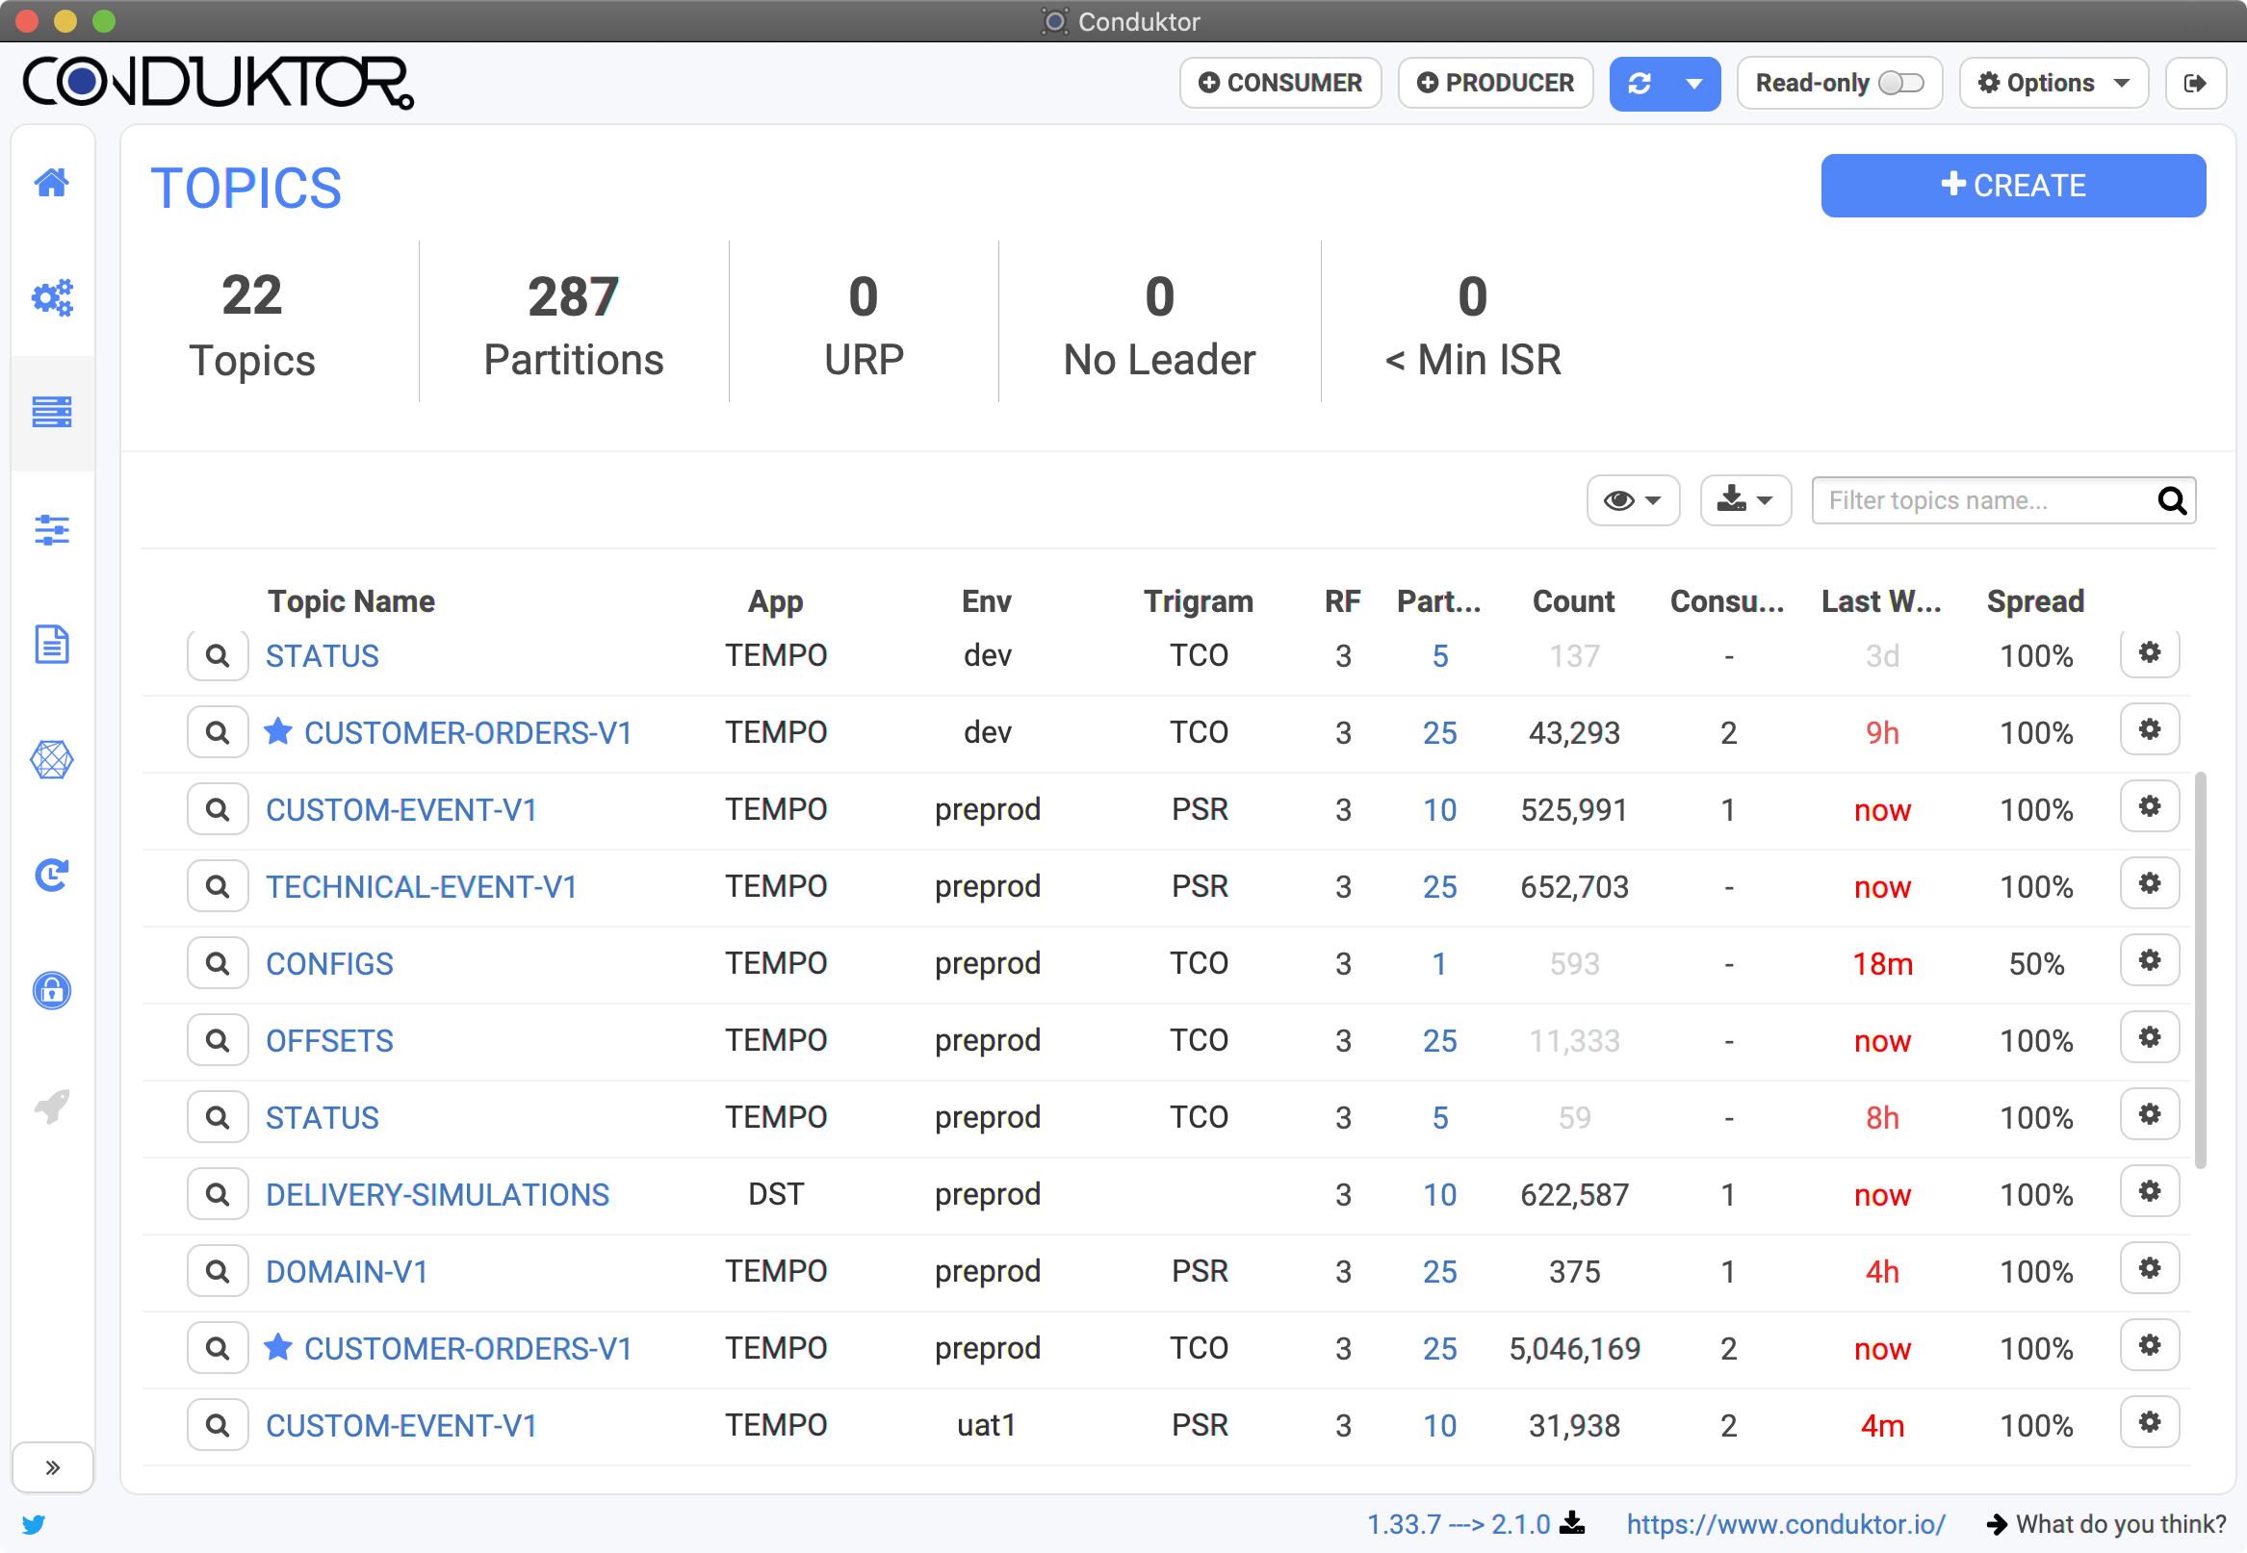The width and height of the screenshot is (2247, 1553).
Task: Focus the Filter topics name field
Action: (x=2002, y=500)
